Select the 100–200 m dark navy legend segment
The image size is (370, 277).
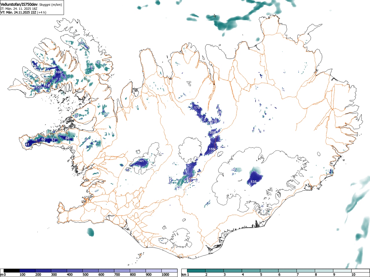[x=27, y=271]
